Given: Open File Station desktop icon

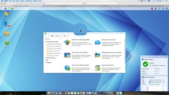Looking at the screenshot, I should tap(7, 34).
